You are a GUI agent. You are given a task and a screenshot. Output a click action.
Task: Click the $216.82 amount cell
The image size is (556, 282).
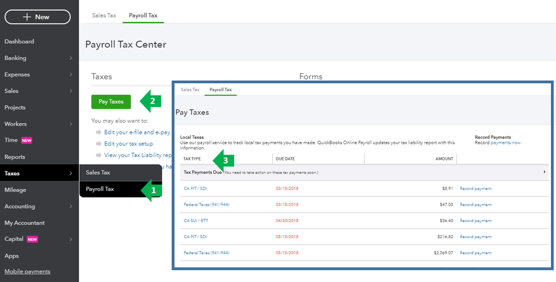(445, 236)
